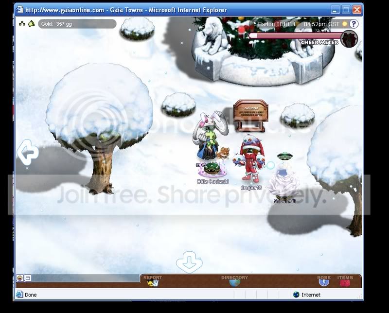Click the down navigation arrow
The height and width of the screenshot is (313, 389).
[x=189, y=262]
